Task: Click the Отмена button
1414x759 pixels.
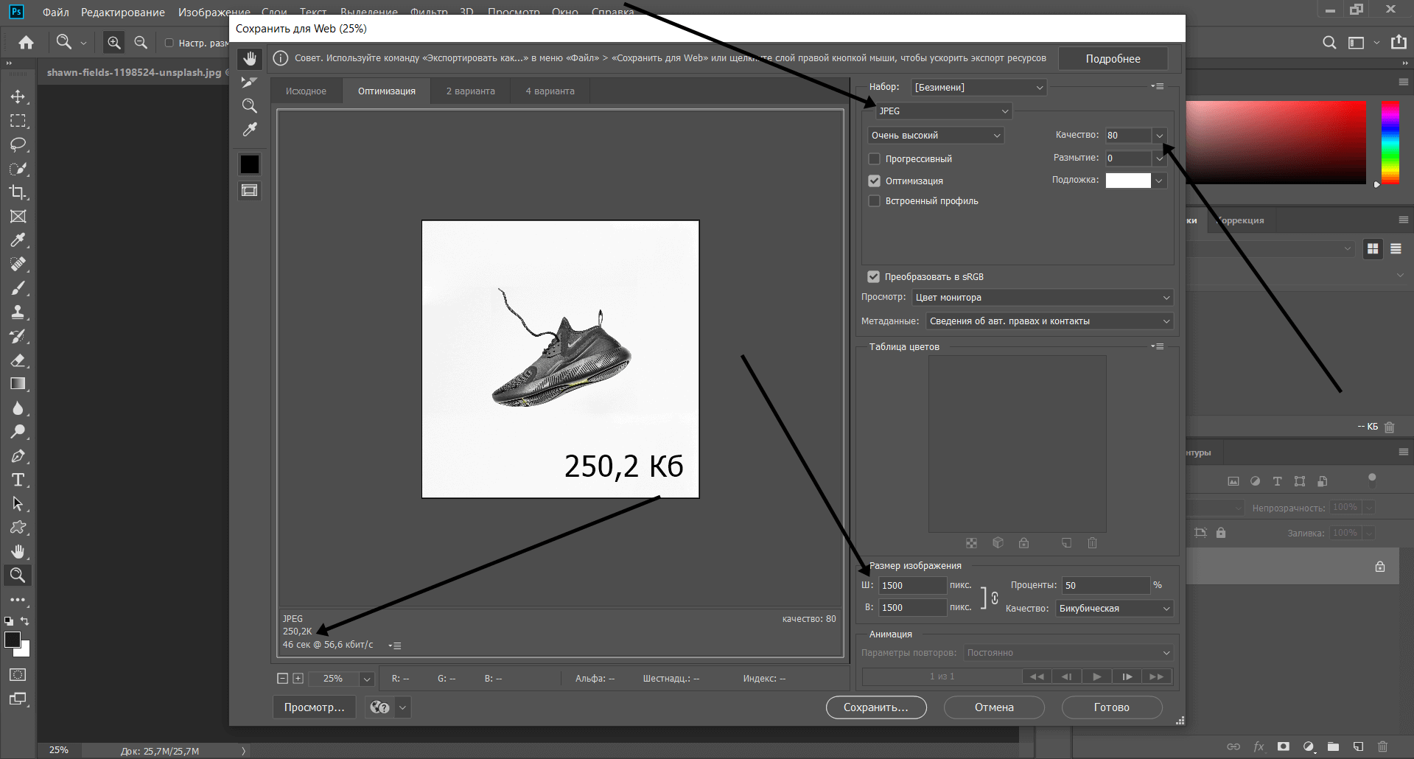Action: pos(994,707)
